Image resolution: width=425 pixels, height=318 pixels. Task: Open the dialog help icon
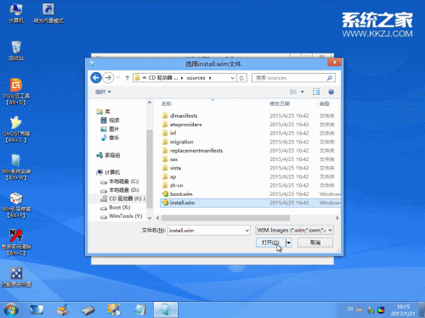coord(331,92)
